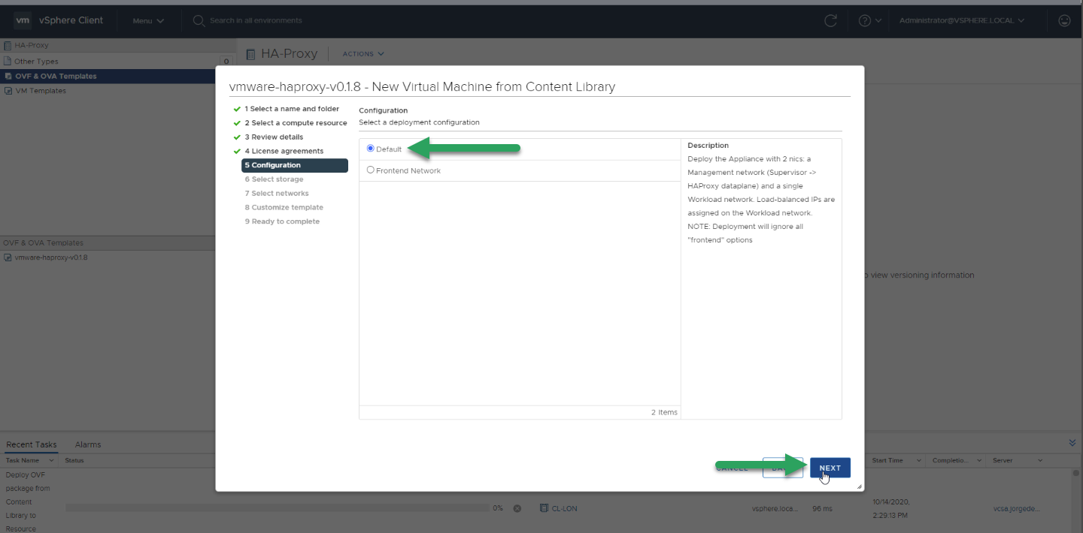Click the '96 ms' queued time cell
Image resolution: width=1083 pixels, height=533 pixels.
[x=821, y=508]
